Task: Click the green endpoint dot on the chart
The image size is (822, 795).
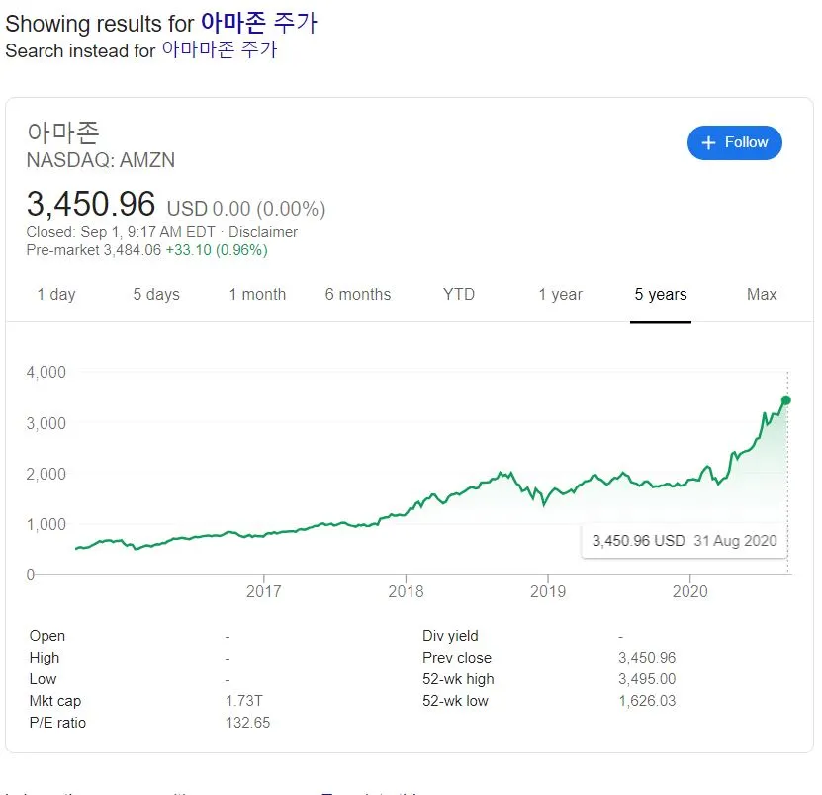Action: [x=784, y=399]
